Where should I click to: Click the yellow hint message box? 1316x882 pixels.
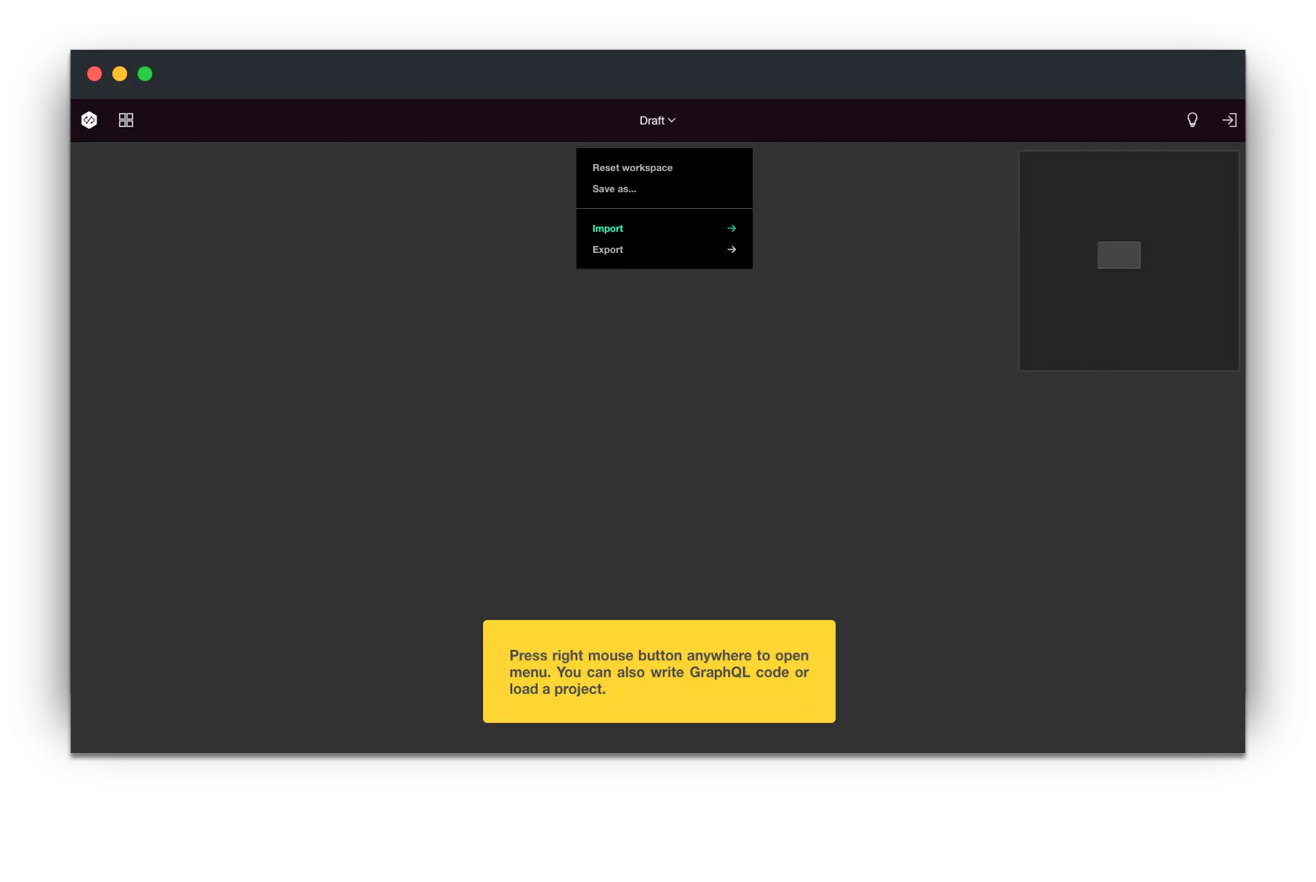pos(659,672)
